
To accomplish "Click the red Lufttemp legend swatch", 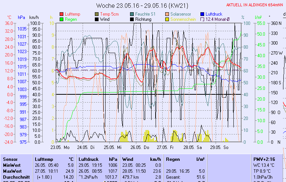I will [x=61, y=14].
